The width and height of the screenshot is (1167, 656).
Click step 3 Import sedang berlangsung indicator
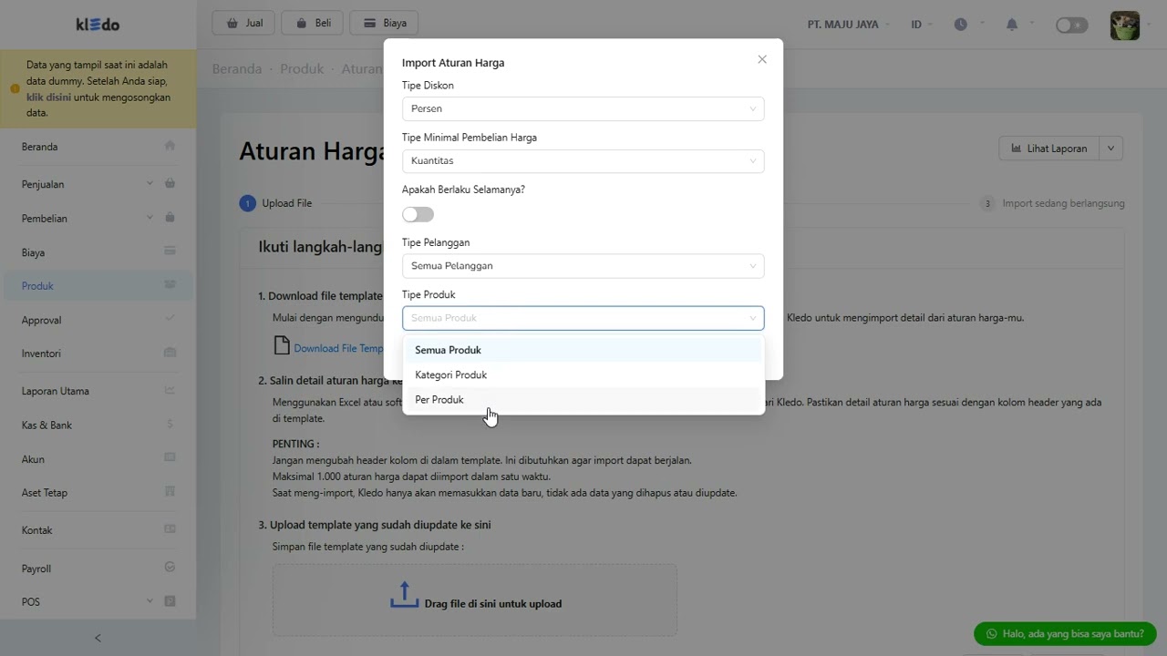[1052, 203]
